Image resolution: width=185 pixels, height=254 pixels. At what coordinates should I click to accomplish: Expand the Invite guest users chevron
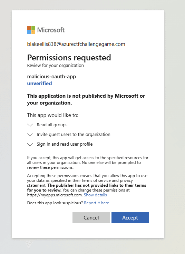pos(30,135)
